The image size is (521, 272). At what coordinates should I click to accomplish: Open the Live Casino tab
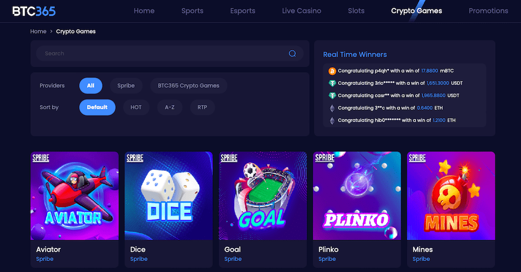click(301, 11)
